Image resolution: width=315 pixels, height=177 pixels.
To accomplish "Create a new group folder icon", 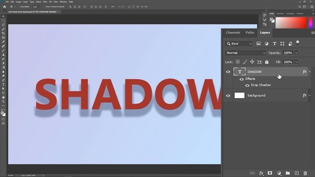I will [287, 173].
